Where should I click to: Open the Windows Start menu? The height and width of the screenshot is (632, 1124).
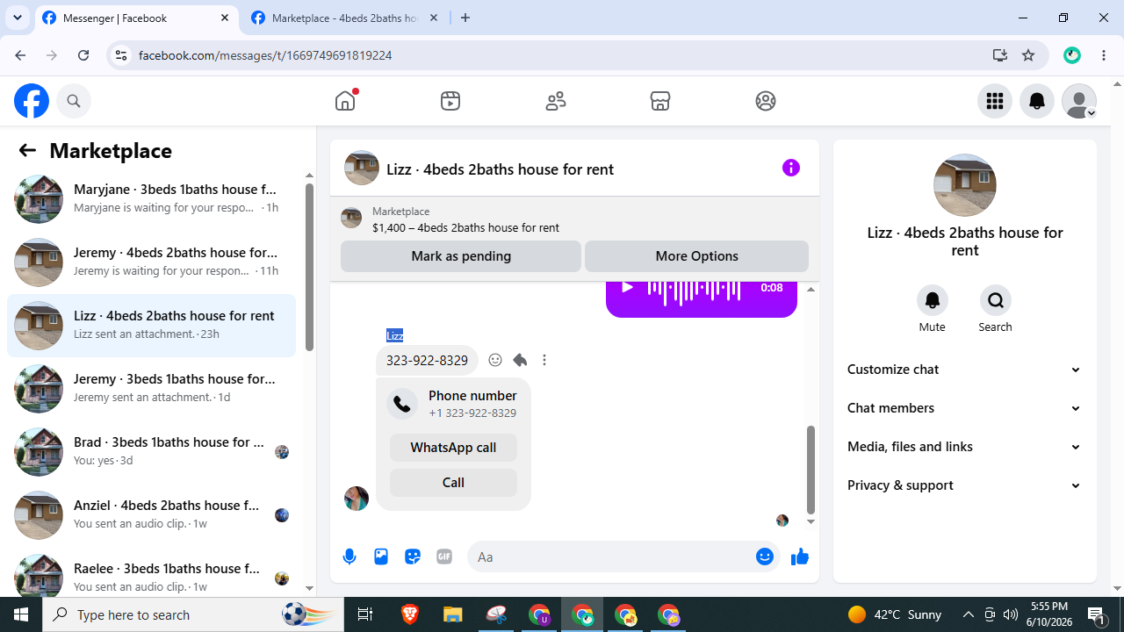pyautogui.click(x=21, y=614)
